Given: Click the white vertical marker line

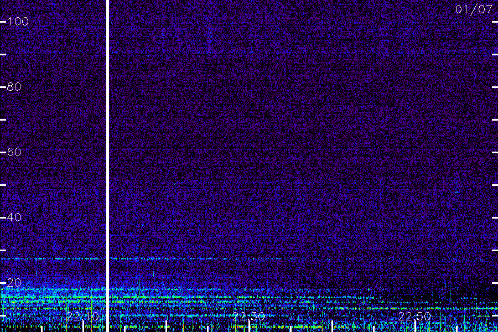Looking at the screenshot, I should [x=107, y=166].
